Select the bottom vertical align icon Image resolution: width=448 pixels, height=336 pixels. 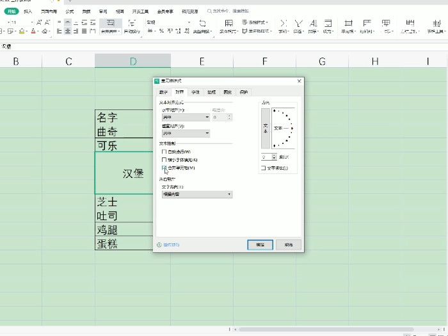[x=76, y=22]
